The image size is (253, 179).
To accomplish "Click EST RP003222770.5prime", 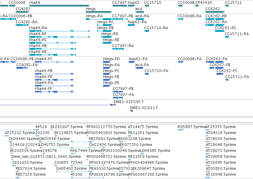I will 106,127.
